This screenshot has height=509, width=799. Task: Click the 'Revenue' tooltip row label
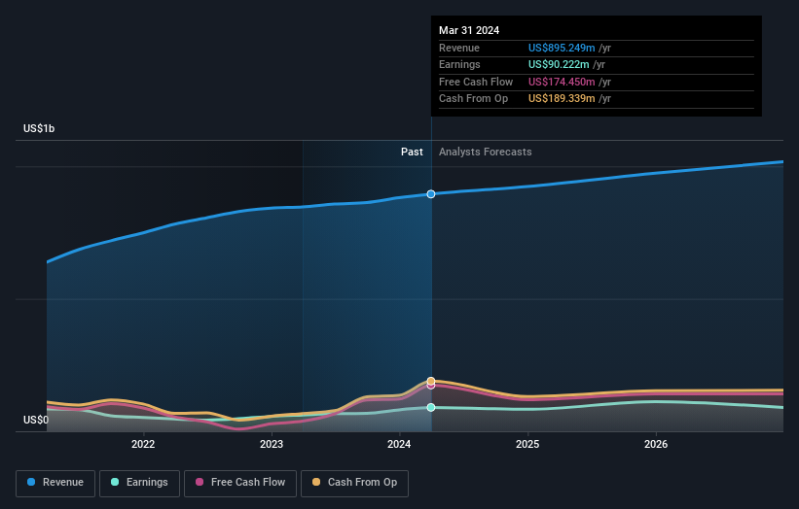459,48
